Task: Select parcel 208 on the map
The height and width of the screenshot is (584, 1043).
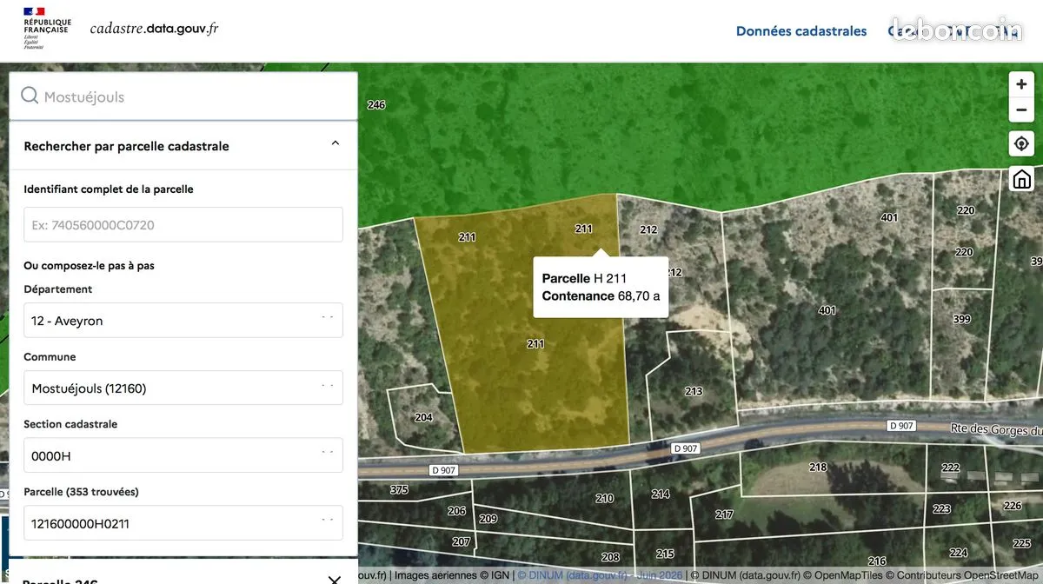Action: coord(610,557)
